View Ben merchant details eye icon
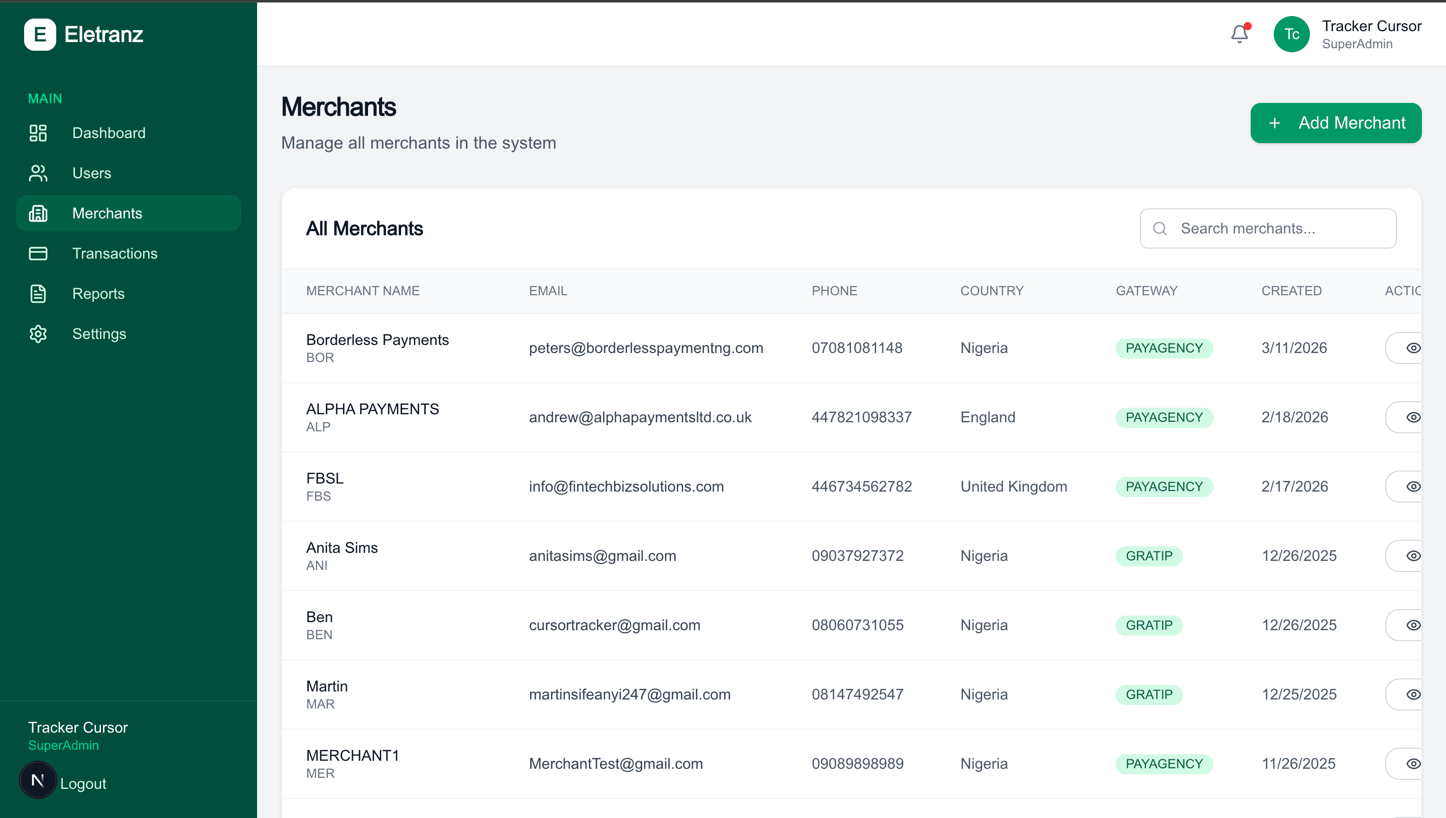1446x818 pixels. point(1412,625)
